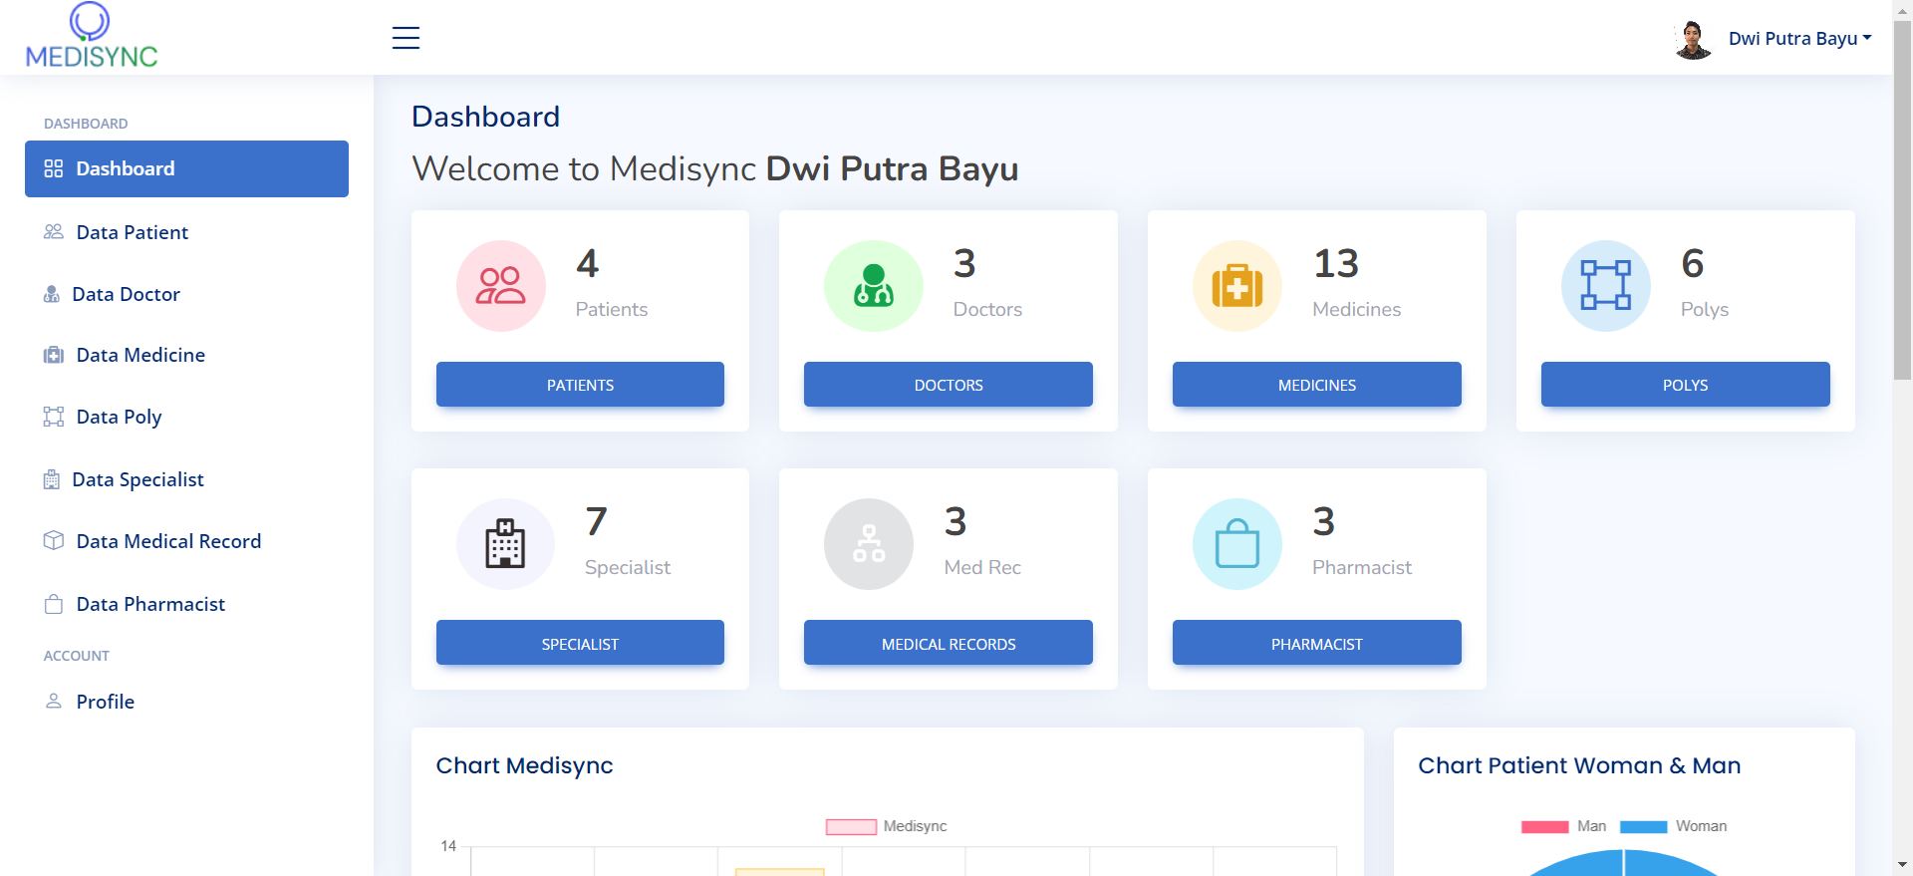Screen dimensions: 1913x876
Task: Click the Medisync logo
Action: pyautogui.click(x=90, y=37)
